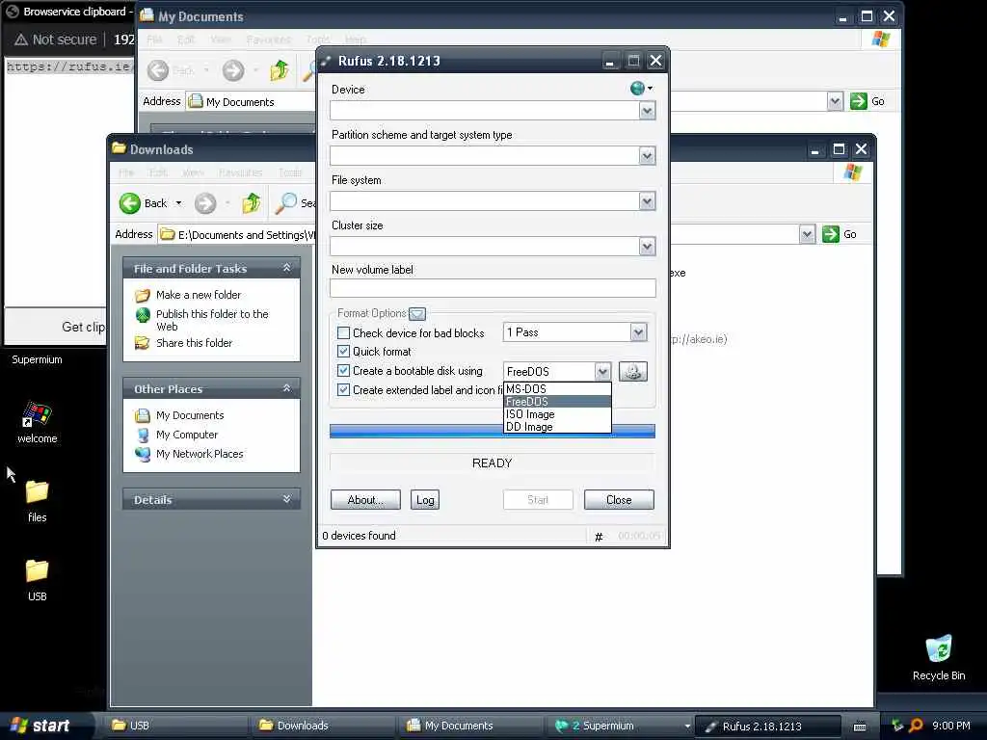Click Forward arrow in Downloads window

point(205,202)
